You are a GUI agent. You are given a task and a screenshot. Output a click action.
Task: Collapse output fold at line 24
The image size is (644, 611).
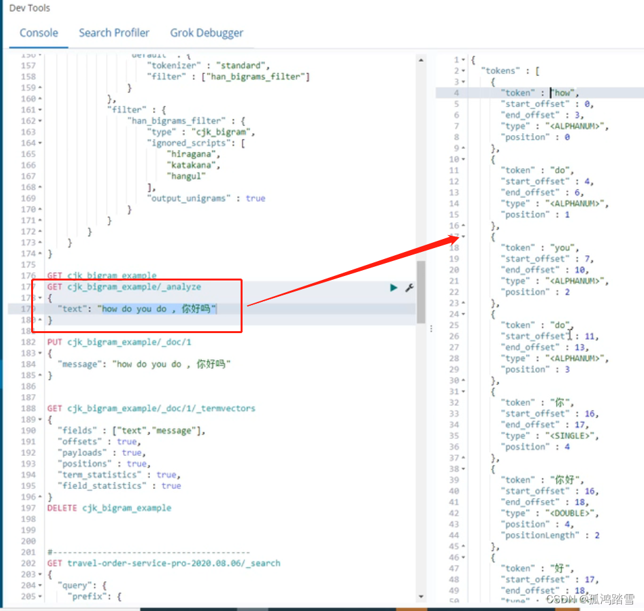[463, 314]
